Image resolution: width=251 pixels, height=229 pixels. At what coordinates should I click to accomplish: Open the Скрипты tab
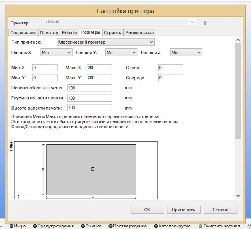tap(113, 33)
